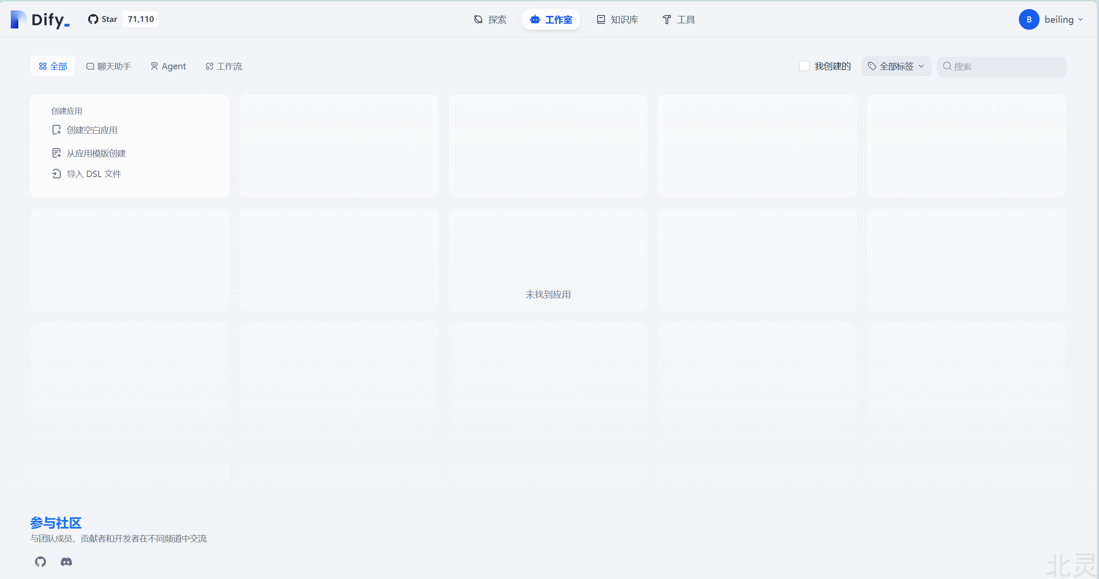This screenshot has width=1099, height=579.
Task: Click the GitHub Star button
Action: coord(103,19)
